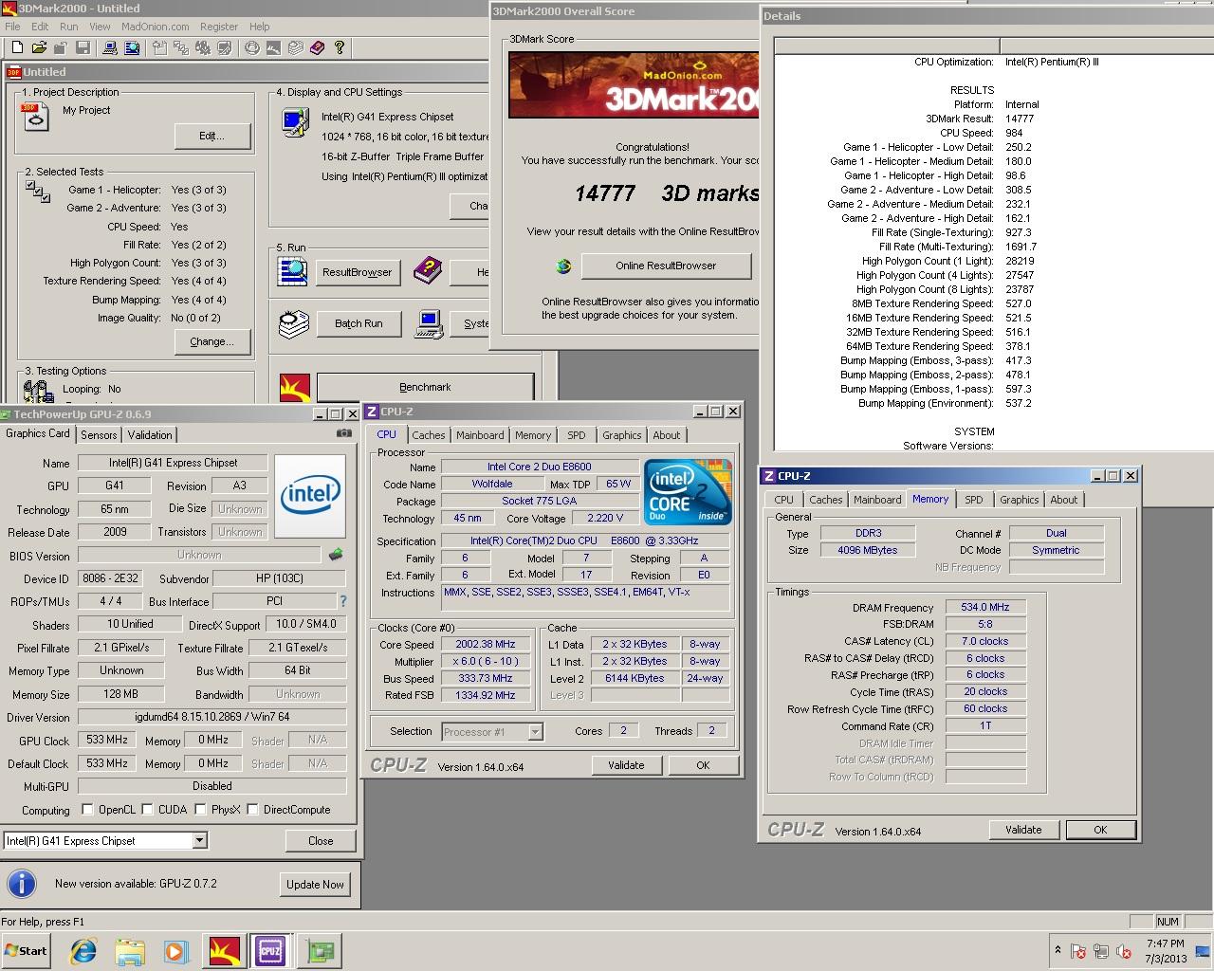The image size is (1214, 971).
Task: Click the system info computer toolbar icon
Action: click(x=109, y=47)
